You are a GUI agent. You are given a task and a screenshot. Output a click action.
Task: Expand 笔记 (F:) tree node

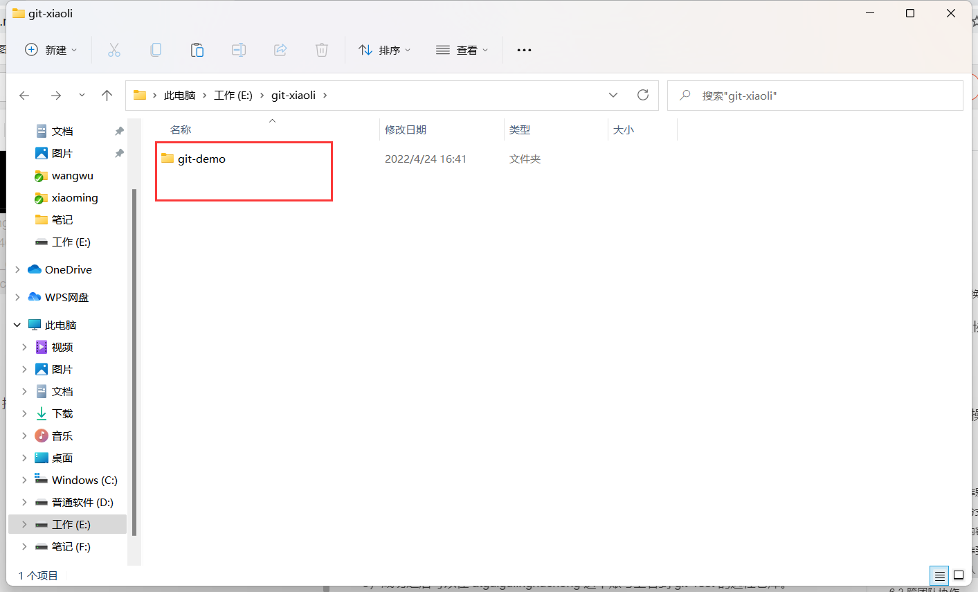24,546
